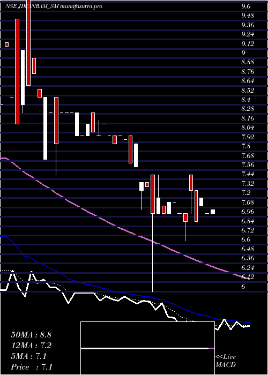Click the 8.52 price axis label

point(248,90)
